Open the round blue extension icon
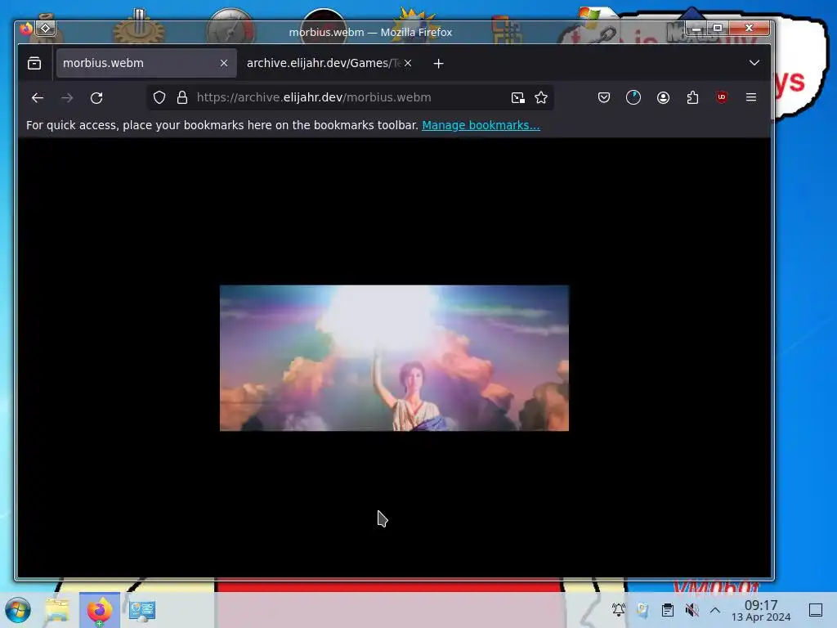 633,97
